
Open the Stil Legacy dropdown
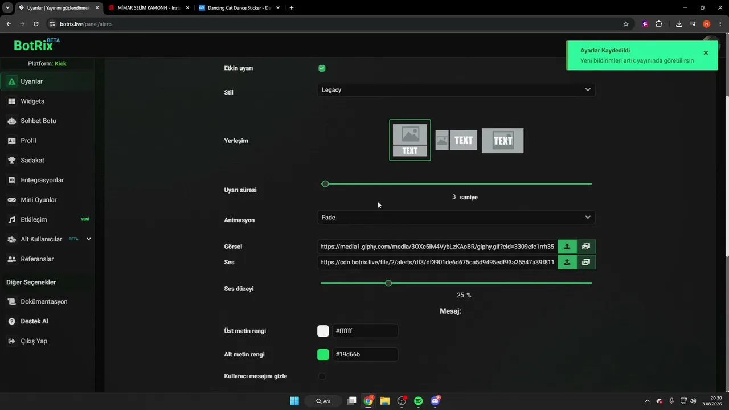456,89
